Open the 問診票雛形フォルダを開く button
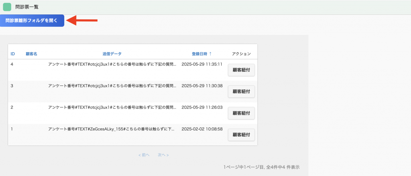 click(32, 20)
